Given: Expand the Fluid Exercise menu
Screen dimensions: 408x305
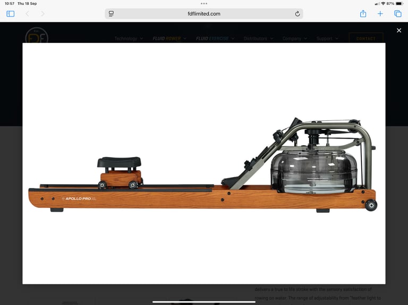Looking at the screenshot, I should click(215, 38).
